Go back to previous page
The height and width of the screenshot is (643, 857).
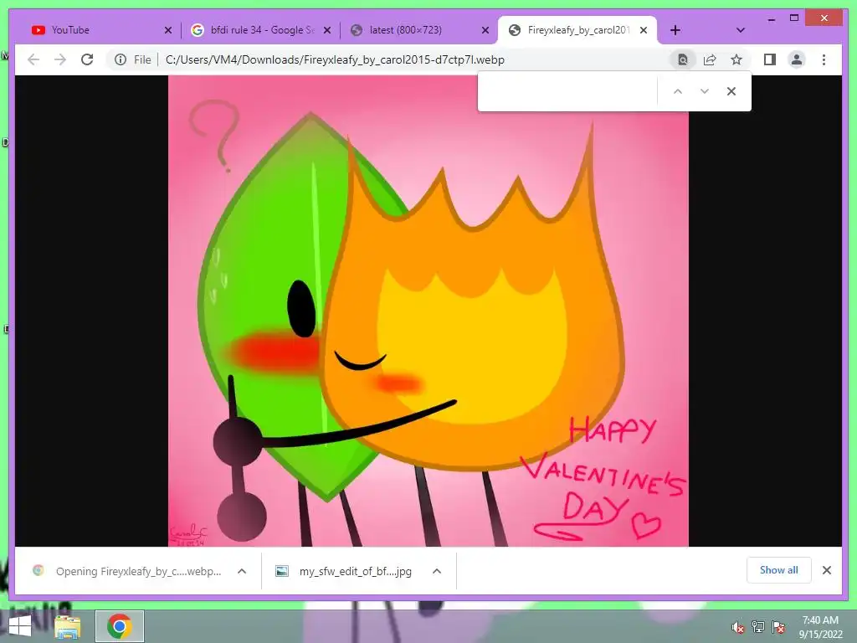pos(33,59)
